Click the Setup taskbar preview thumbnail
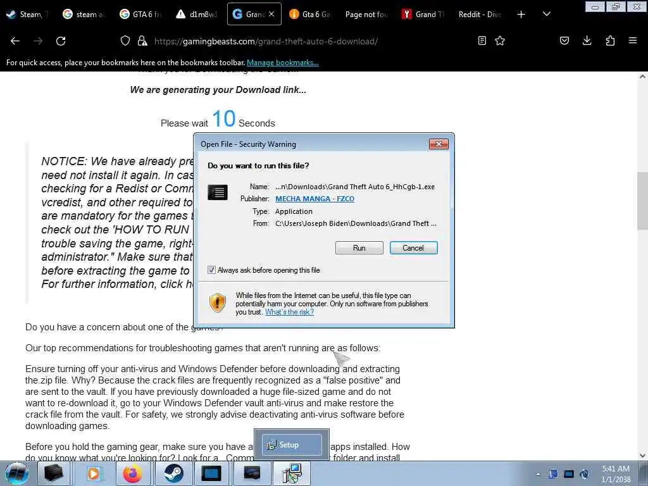Viewport: 648px width, 486px height. pos(292,445)
